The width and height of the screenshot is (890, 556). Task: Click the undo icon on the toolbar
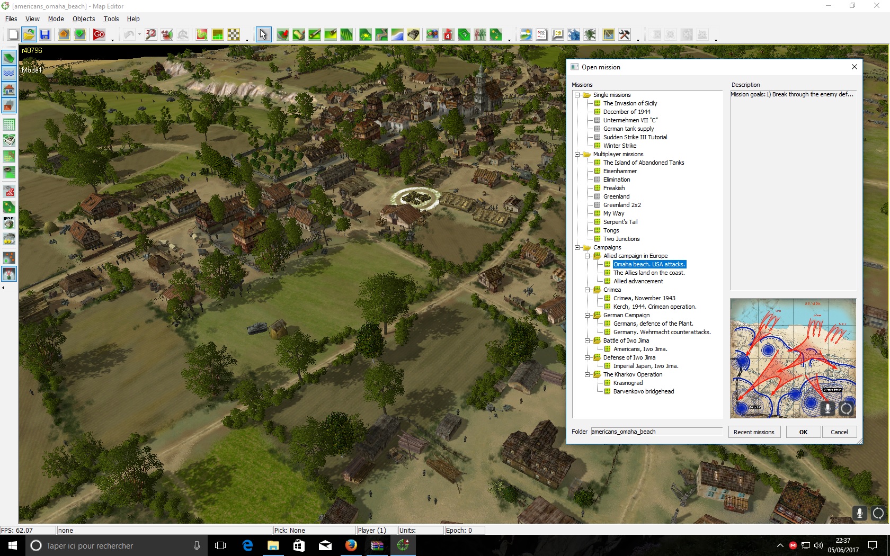click(130, 34)
